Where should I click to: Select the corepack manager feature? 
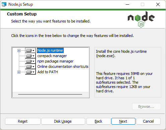pyautogui.click(x=52, y=56)
